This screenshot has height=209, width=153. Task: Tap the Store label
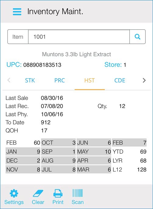113,65
